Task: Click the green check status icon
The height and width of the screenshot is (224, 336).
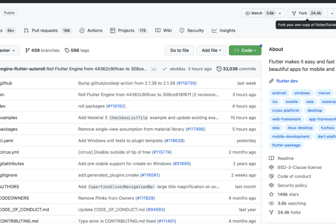Action: [x=164, y=69]
